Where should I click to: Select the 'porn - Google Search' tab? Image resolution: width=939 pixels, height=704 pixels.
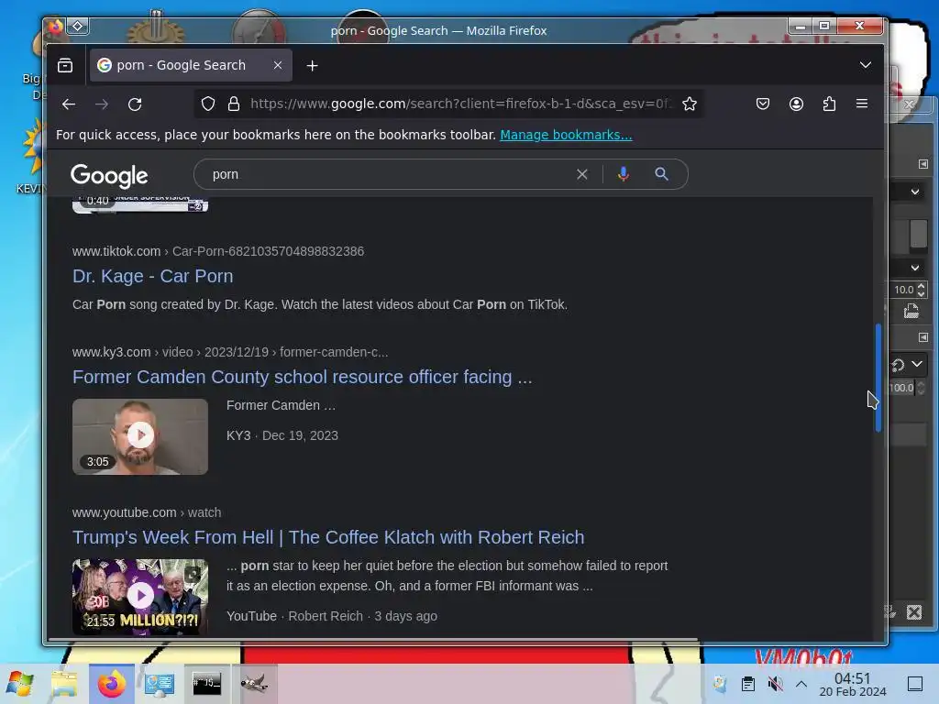191,65
